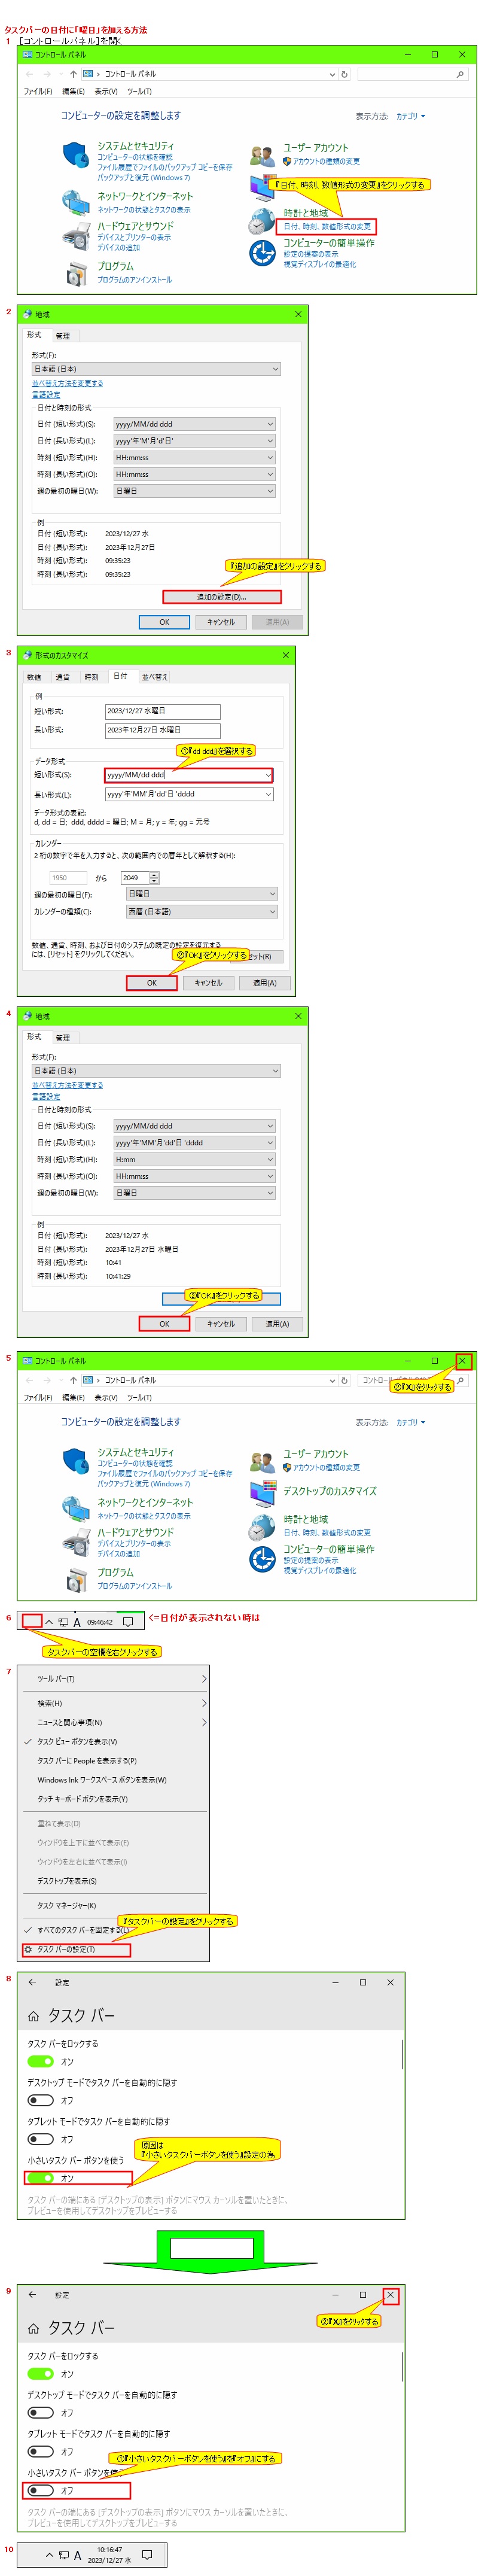Turn off 小さいタスク バー ボタンを使う switch in step 8
Viewport: 491px width, 2576px height.
[40, 2178]
